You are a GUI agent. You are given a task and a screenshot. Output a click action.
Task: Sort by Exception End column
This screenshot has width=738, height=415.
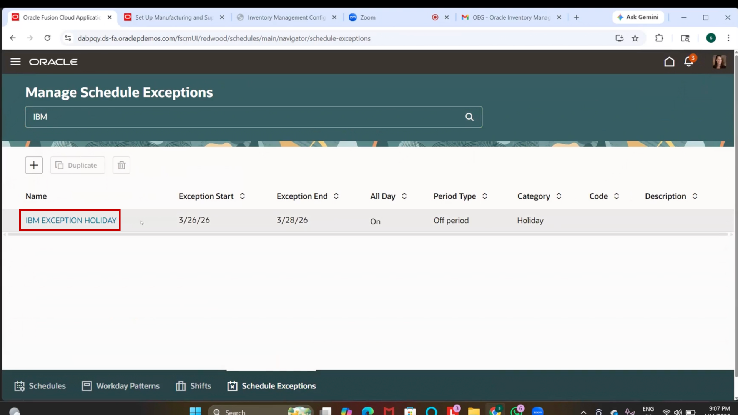336,196
